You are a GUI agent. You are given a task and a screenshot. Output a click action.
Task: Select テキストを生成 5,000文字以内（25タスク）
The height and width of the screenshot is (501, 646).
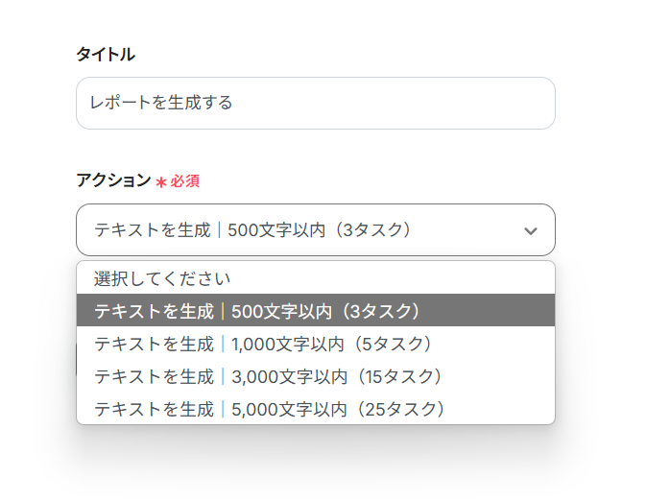(x=315, y=409)
